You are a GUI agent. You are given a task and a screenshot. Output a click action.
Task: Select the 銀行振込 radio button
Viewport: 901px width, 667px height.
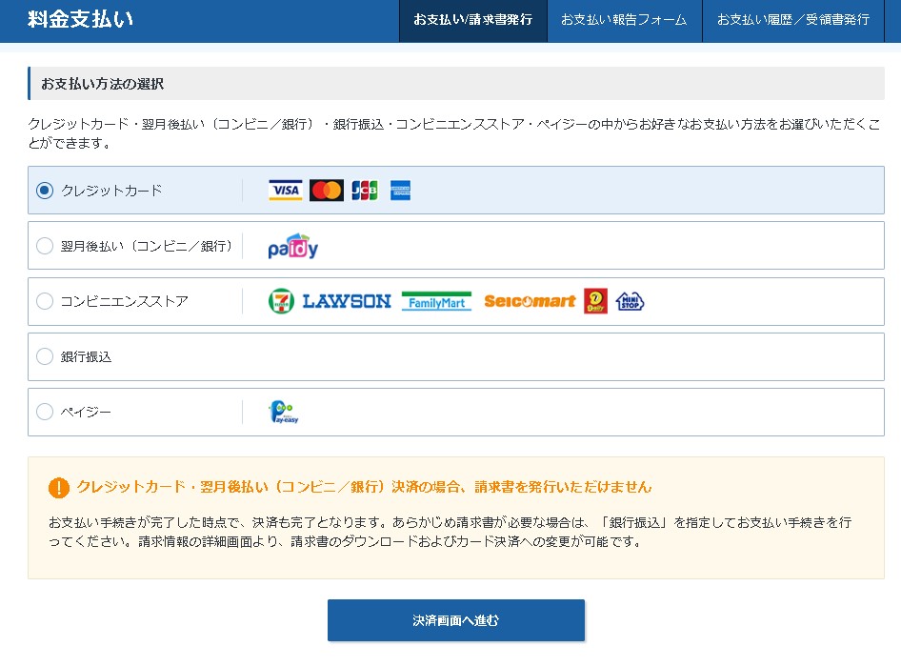click(45, 356)
